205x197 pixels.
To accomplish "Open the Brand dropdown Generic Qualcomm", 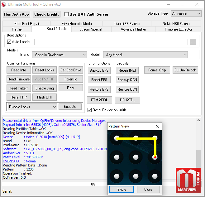I will click(x=60, y=55).
